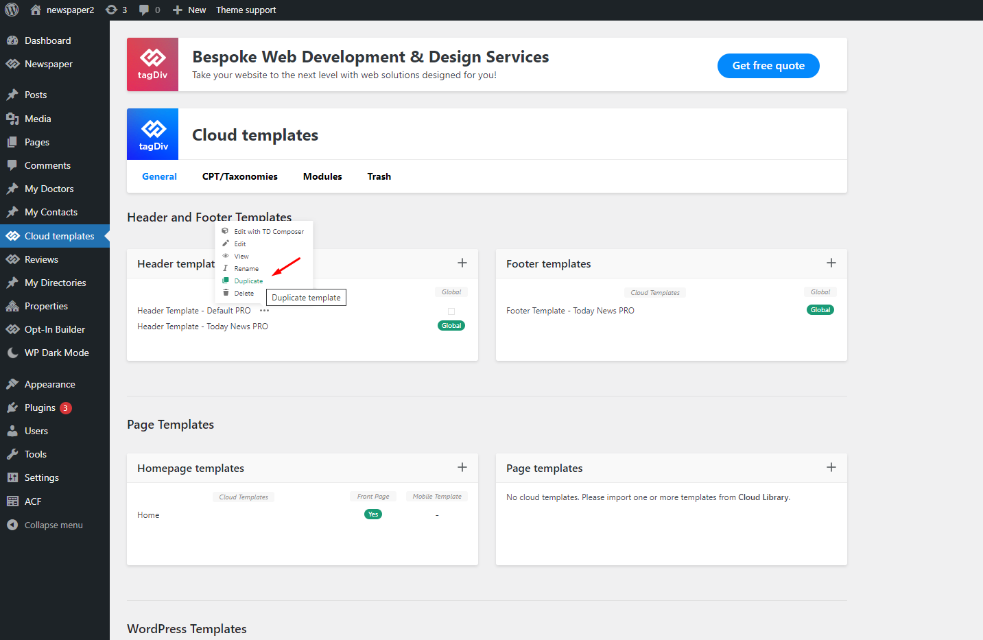Screen dimensions: 983x640
Task: Switch to the CPT/Taxonomies tab
Action: (240, 176)
